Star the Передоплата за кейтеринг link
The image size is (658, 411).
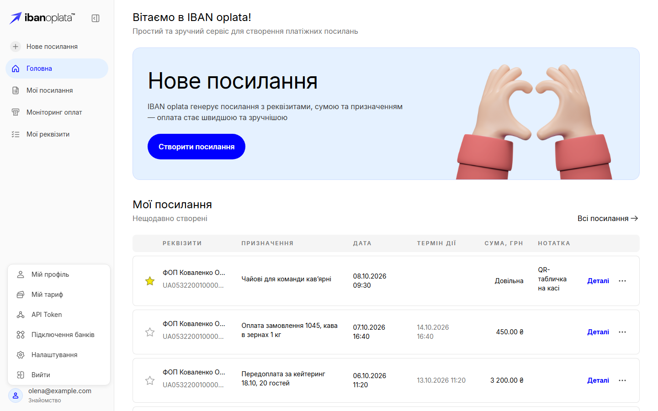coord(150,380)
